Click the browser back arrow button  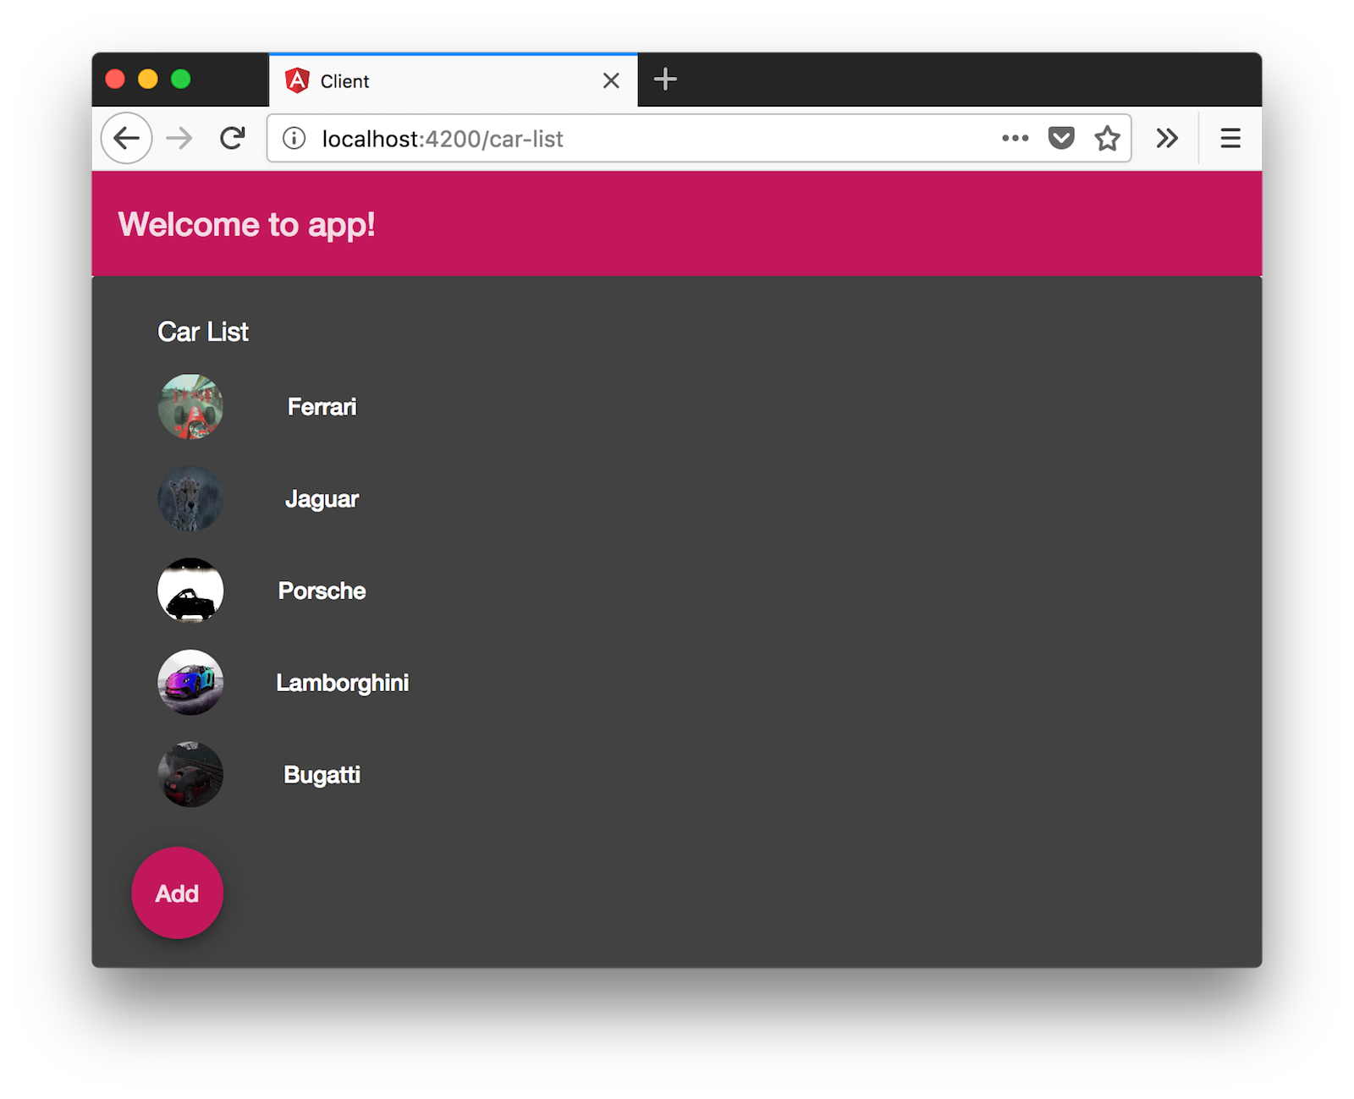[126, 138]
